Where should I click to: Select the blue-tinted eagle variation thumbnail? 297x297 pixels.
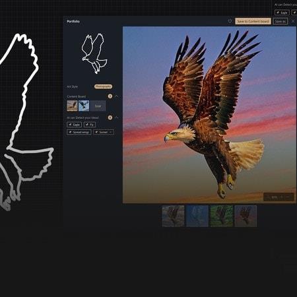coord(197,216)
